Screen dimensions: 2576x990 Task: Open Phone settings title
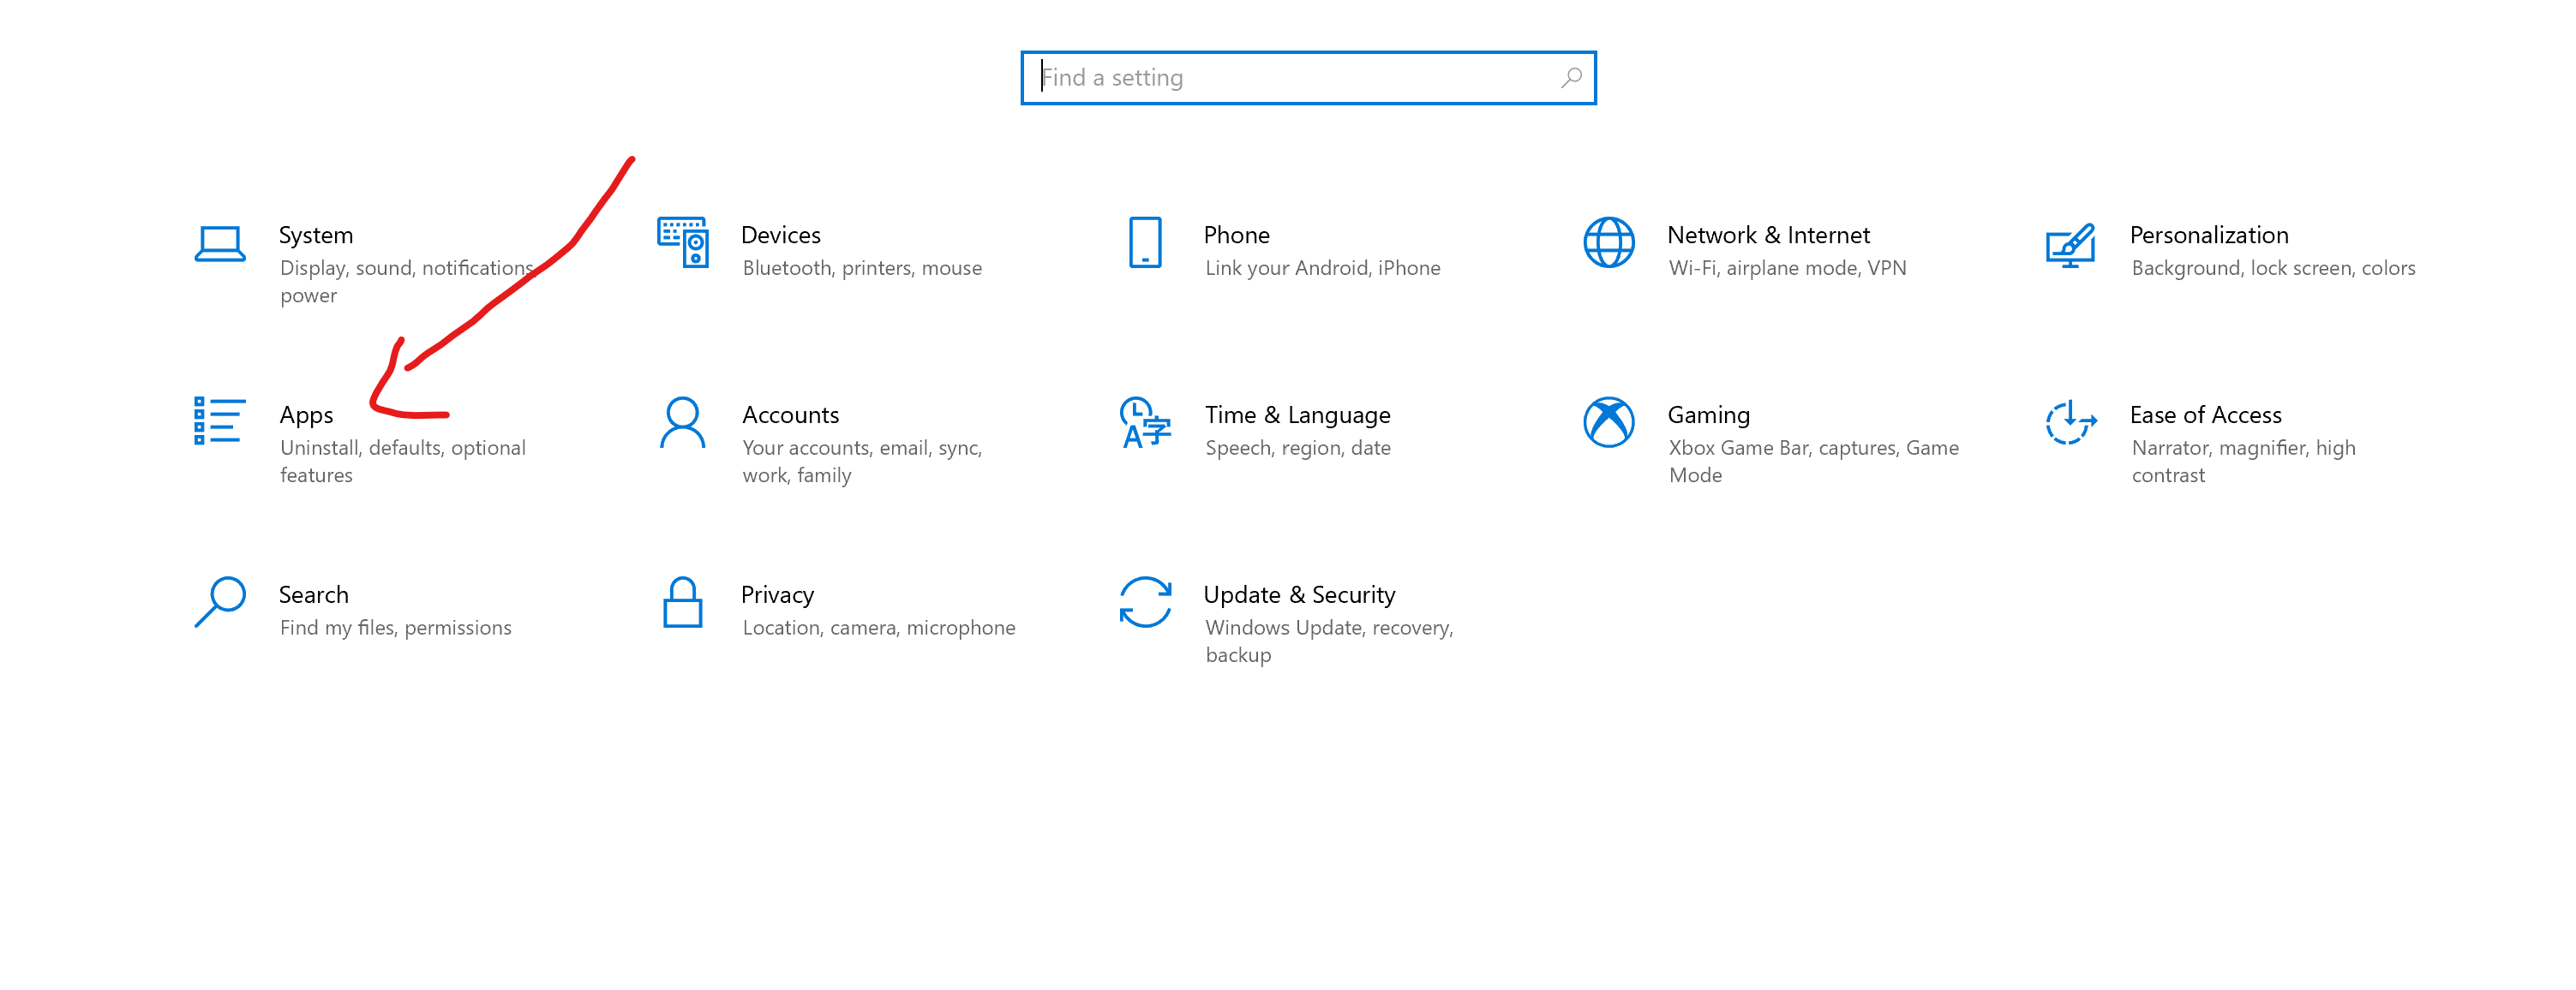coord(1237,236)
